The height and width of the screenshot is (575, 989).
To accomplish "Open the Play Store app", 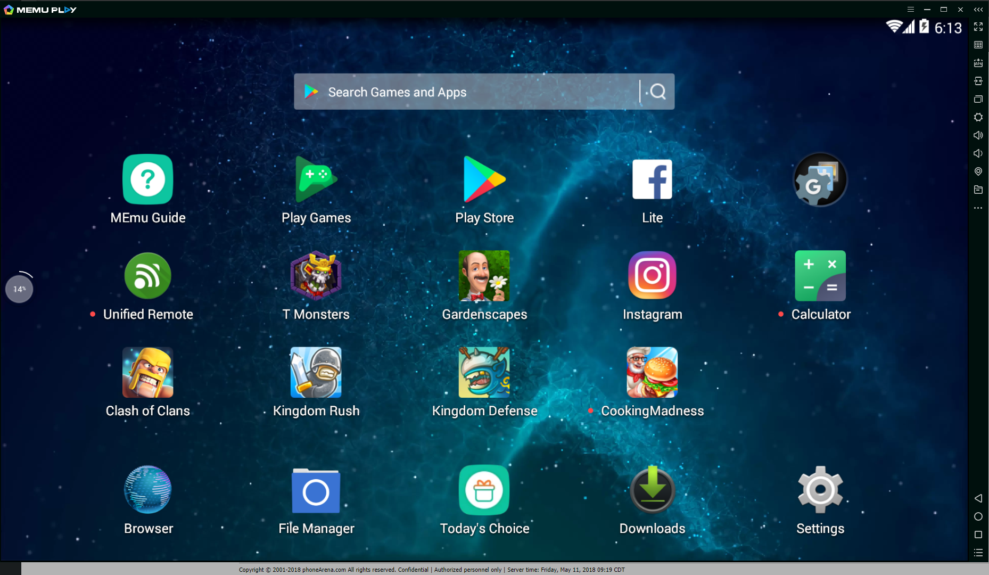I will pos(484,179).
